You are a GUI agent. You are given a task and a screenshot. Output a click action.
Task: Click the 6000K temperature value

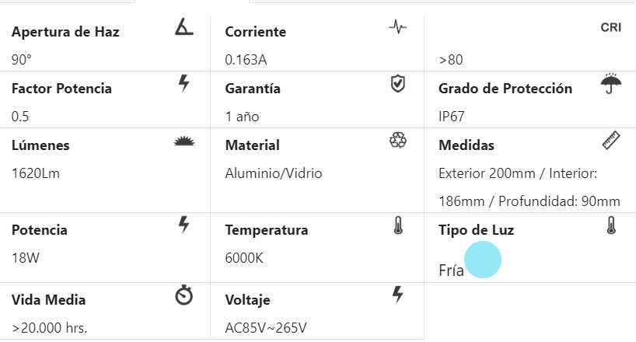pyautogui.click(x=244, y=257)
